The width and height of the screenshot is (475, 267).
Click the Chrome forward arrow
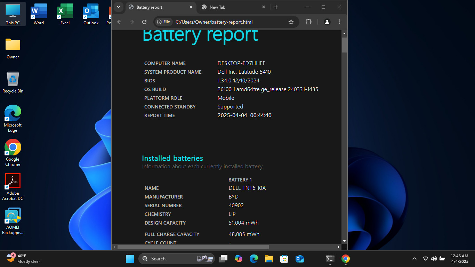point(132,22)
